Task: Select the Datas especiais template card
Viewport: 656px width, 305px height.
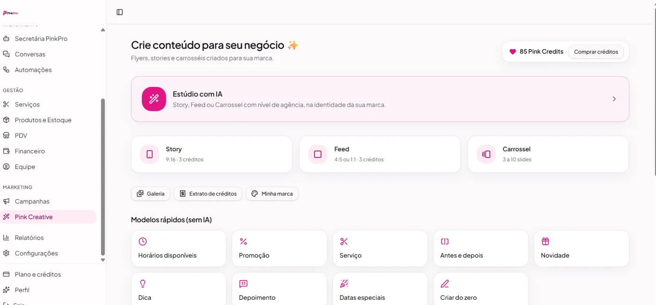Action: 380,289
